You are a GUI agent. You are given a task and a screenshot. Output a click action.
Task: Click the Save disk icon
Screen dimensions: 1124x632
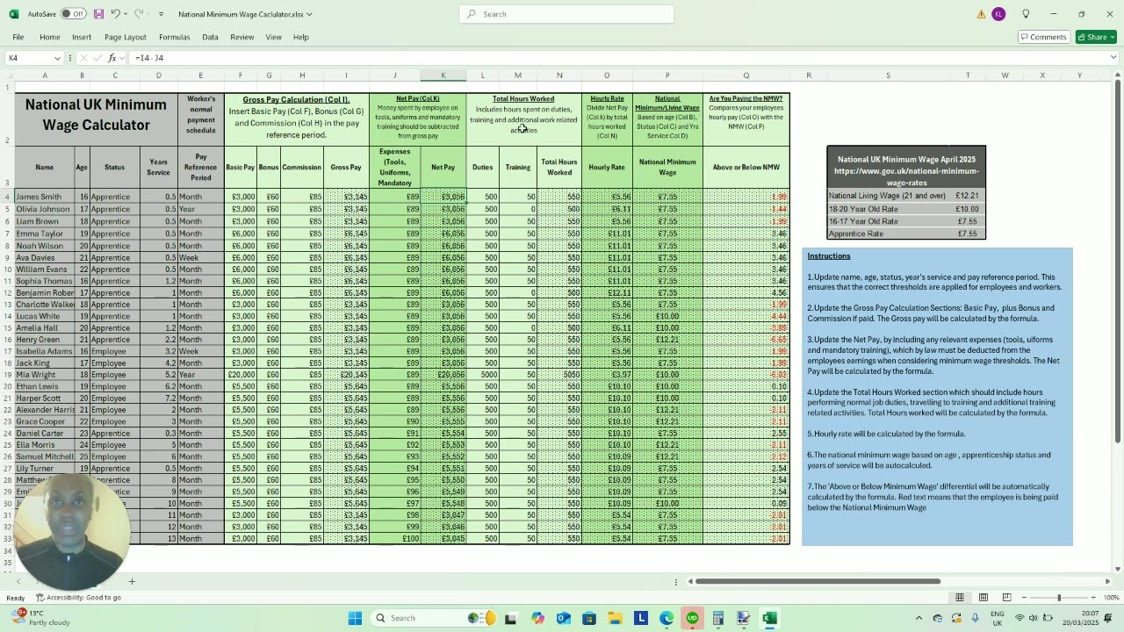coord(98,14)
